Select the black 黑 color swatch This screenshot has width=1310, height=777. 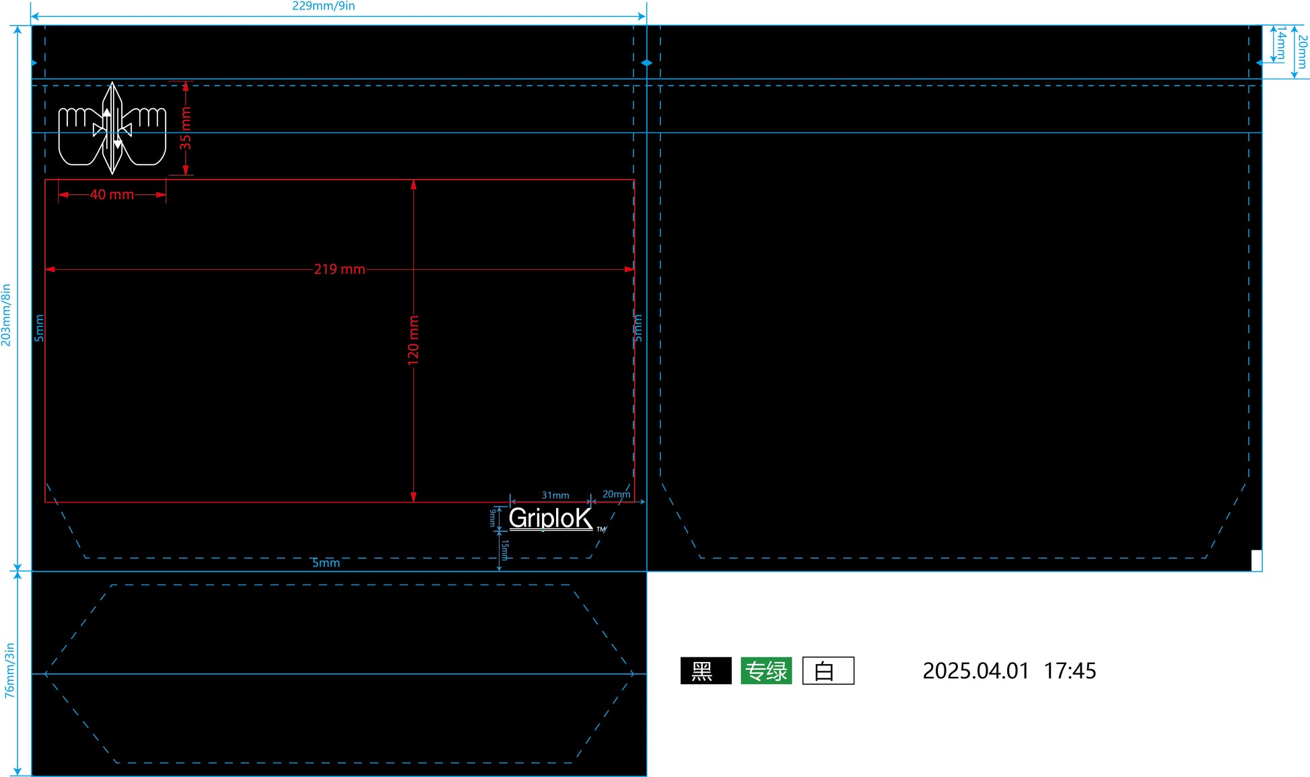tap(705, 671)
